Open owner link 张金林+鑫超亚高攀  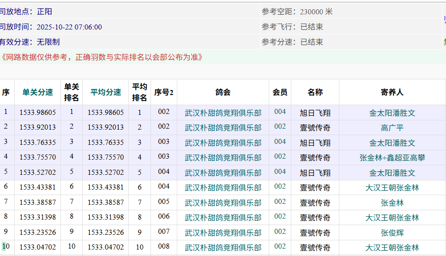pos(392,158)
